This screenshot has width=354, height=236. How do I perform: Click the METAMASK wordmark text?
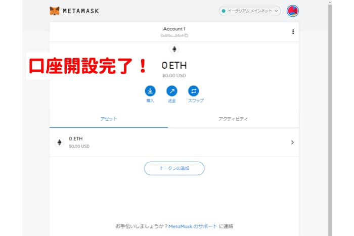(81, 11)
